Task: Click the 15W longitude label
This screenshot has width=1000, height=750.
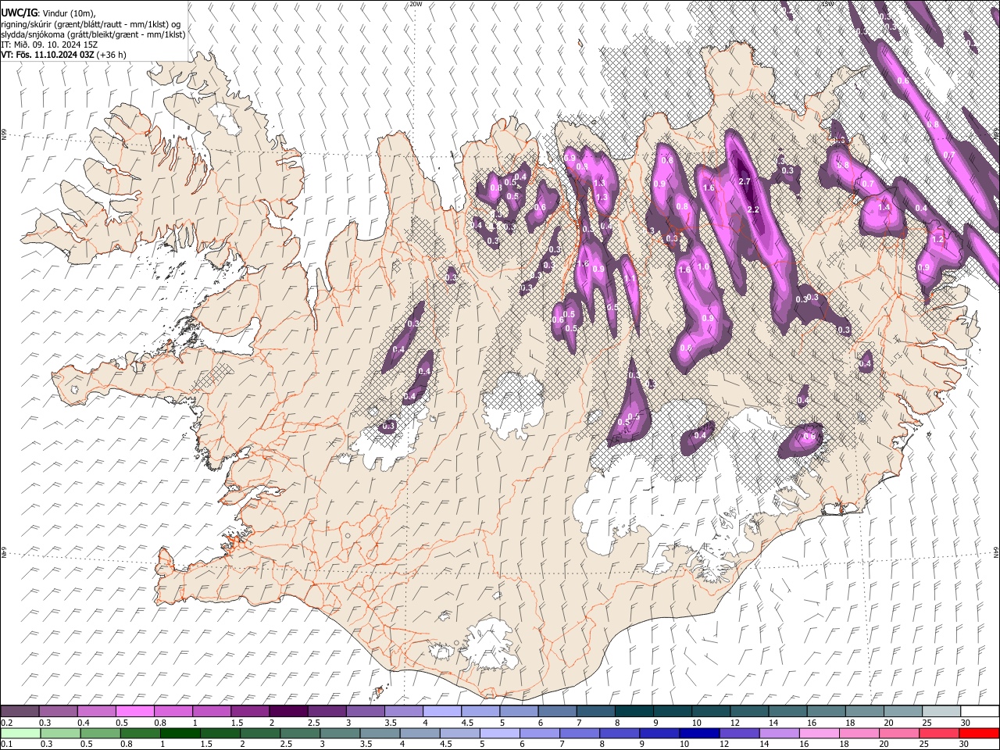Action: 827,4
